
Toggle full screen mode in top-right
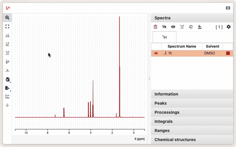[x=228, y=8]
